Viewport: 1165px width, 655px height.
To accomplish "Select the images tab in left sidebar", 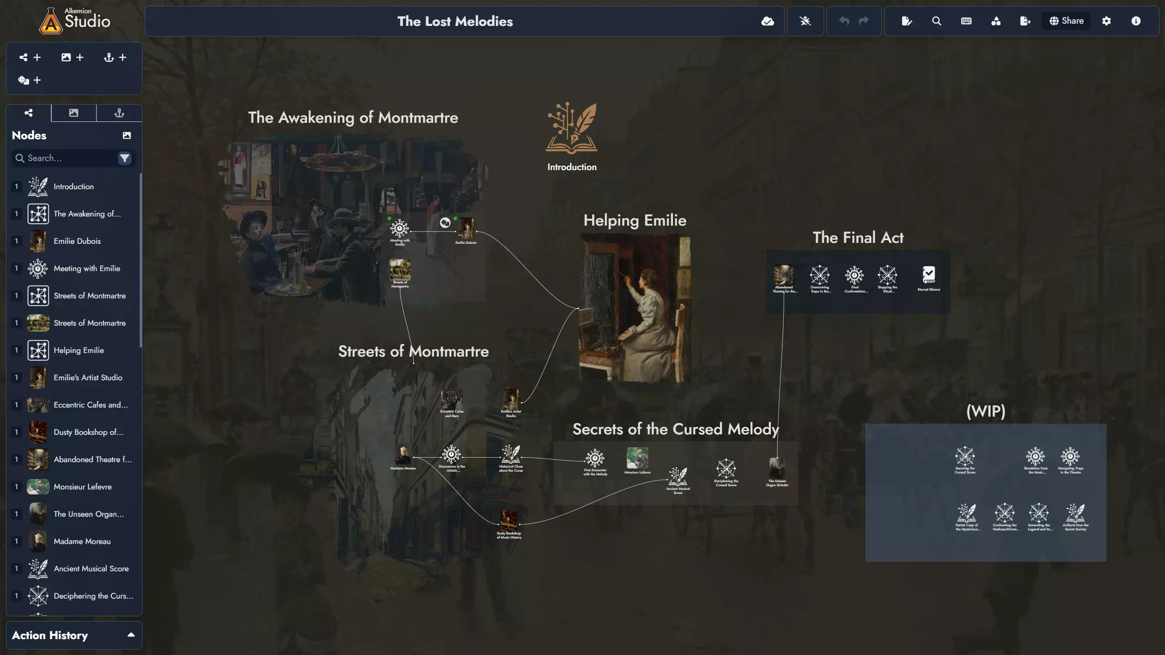I will coord(74,113).
